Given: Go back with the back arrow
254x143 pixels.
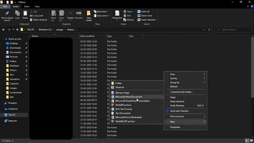Looking at the screenshot, I should 4,30.
